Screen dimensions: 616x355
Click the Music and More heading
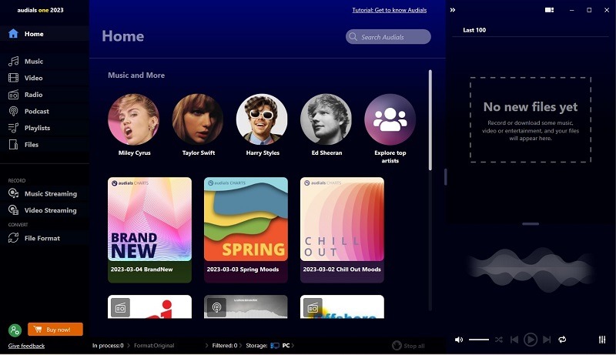[x=136, y=75]
